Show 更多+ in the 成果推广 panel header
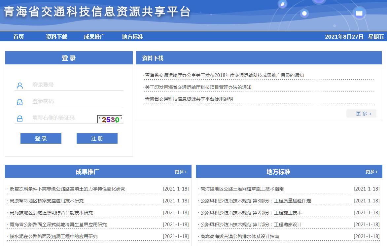Viewport: 387px width, 246px height. coord(181,172)
